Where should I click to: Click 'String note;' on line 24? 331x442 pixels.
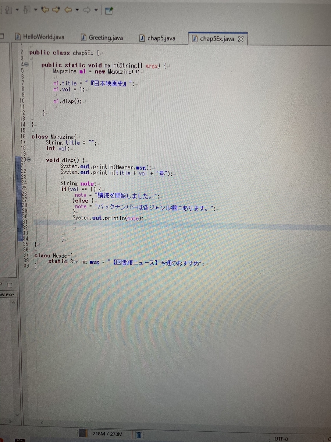coord(78,183)
